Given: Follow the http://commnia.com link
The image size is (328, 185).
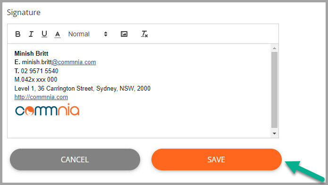Looking at the screenshot, I should [x=41, y=97].
